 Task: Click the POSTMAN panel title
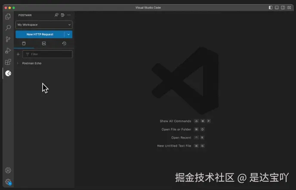tap(25, 15)
